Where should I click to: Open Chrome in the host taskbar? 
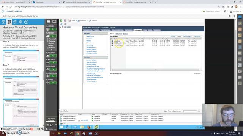click(77, 133)
